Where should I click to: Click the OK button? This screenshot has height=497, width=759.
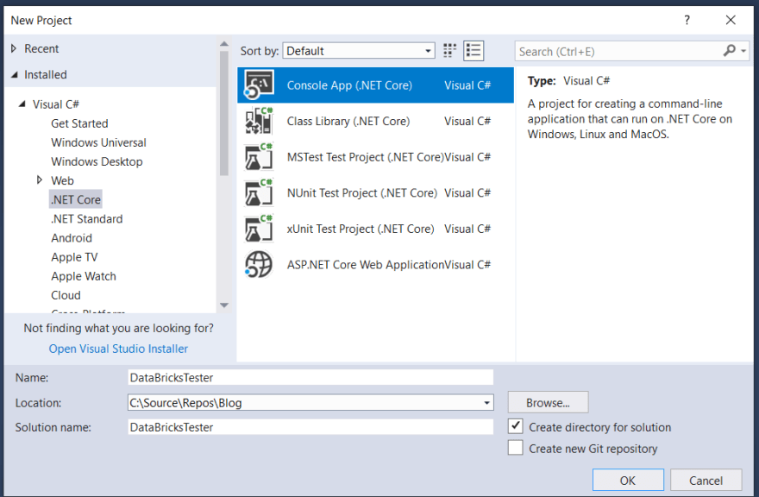pos(628,480)
